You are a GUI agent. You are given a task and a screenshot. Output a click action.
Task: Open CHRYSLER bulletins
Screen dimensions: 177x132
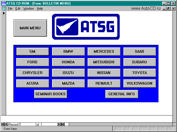click(33, 73)
